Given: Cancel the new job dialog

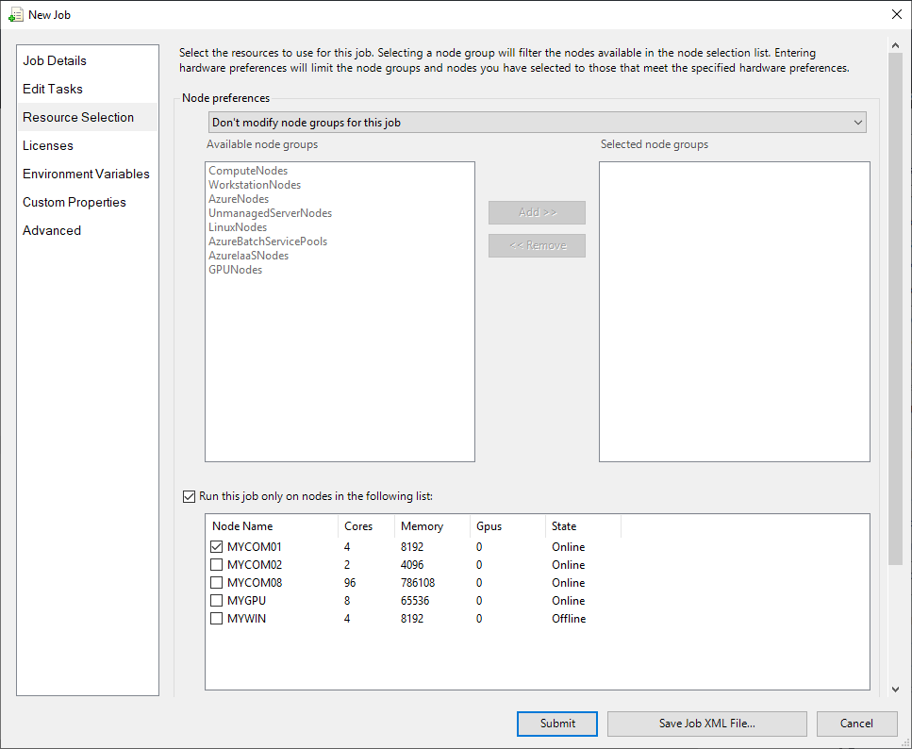Looking at the screenshot, I should 856,724.
